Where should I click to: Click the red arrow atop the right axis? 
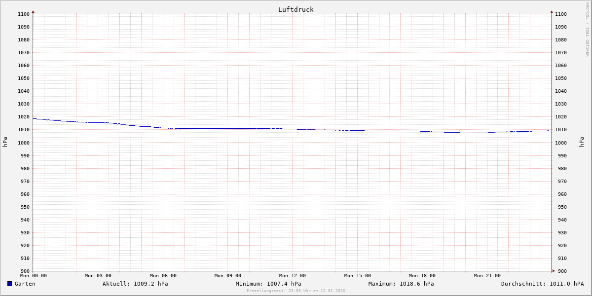[552, 11]
